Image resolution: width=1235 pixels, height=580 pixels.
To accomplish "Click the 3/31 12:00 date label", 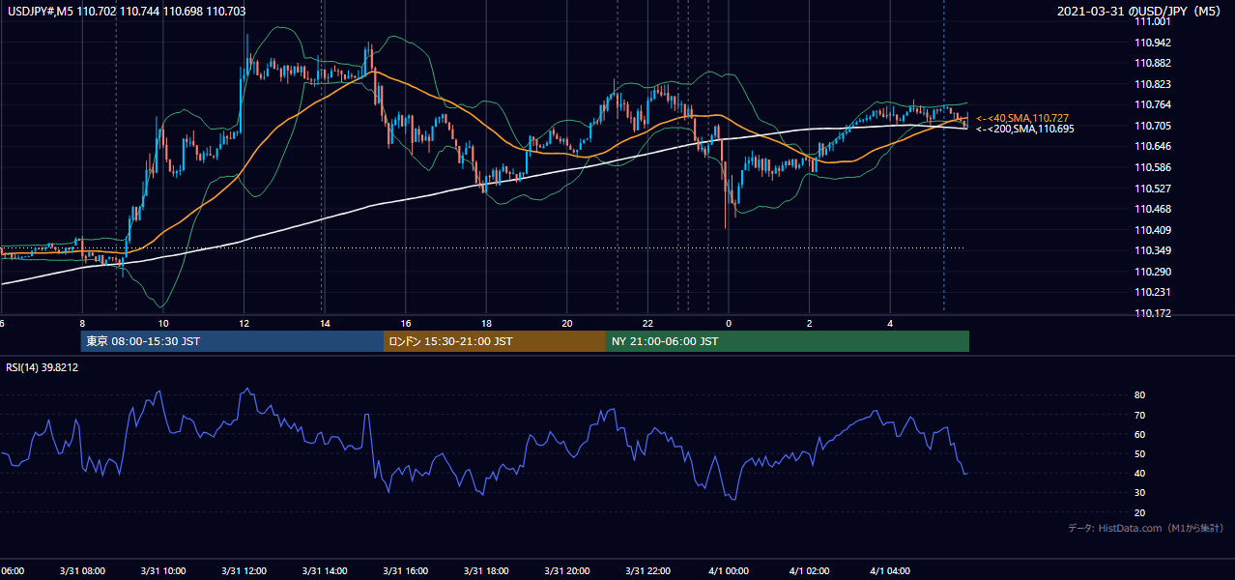I will click(x=244, y=571).
